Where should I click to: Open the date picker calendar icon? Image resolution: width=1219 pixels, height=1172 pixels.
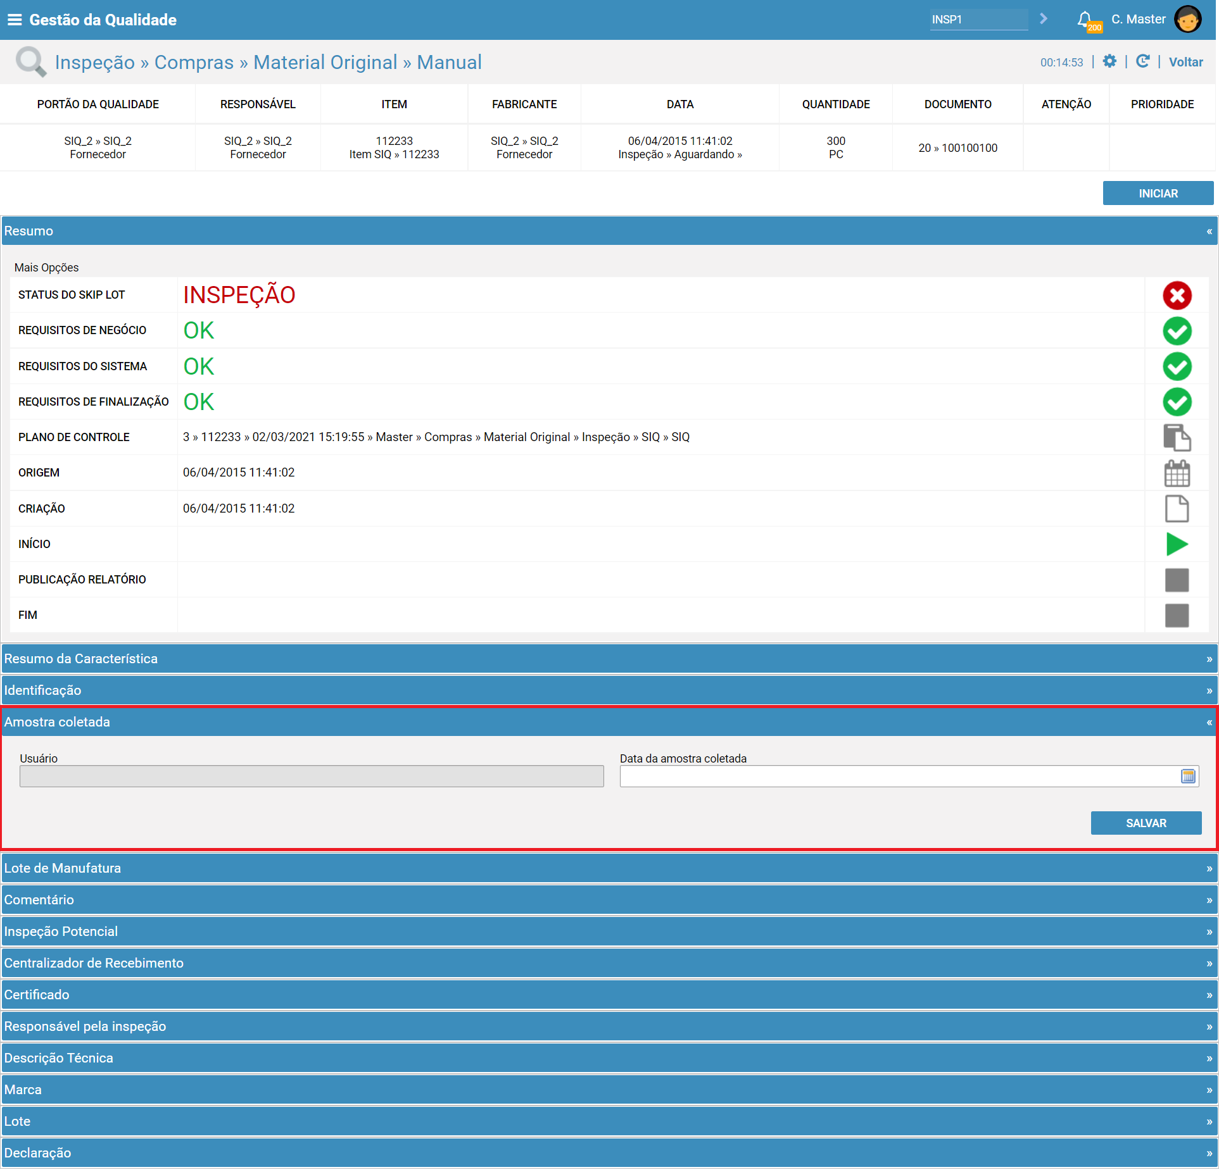tap(1188, 776)
